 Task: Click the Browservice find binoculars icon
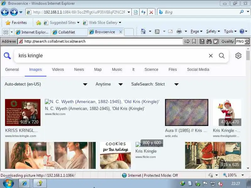coord(209,42)
